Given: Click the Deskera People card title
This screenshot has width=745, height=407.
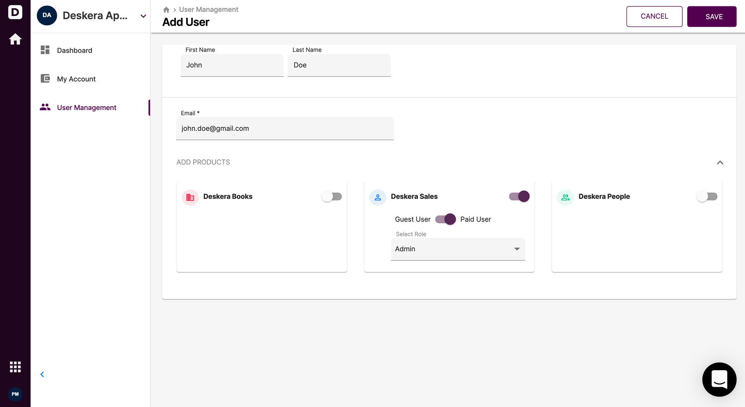Looking at the screenshot, I should tap(604, 197).
